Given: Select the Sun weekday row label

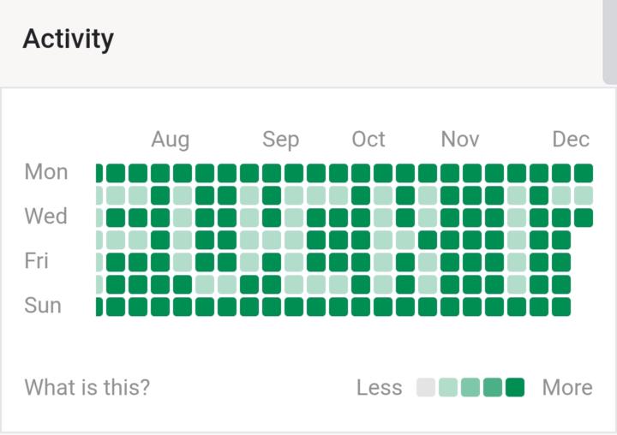Looking at the screenshot, I should tap(43, 306).
